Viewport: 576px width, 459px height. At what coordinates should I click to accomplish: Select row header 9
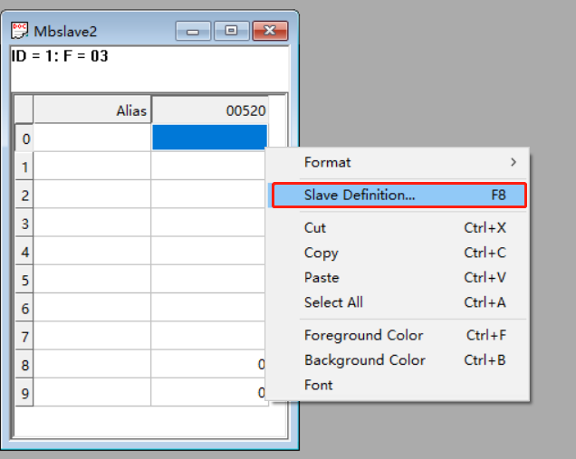tap(24, 393)
